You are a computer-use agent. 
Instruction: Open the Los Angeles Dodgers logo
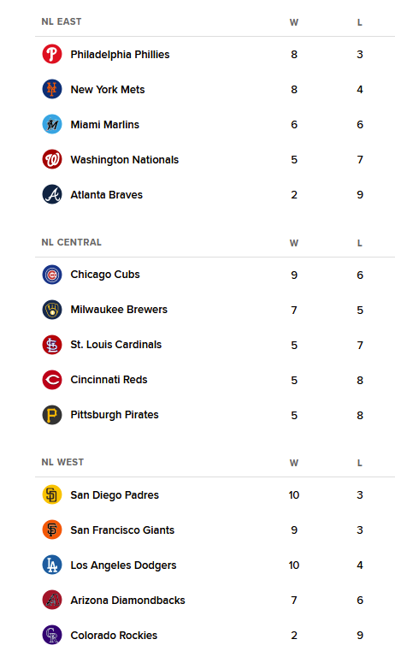52,565
